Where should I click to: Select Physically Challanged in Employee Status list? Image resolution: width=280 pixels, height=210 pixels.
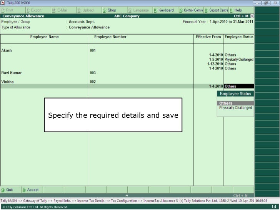[x=235, y=108]
